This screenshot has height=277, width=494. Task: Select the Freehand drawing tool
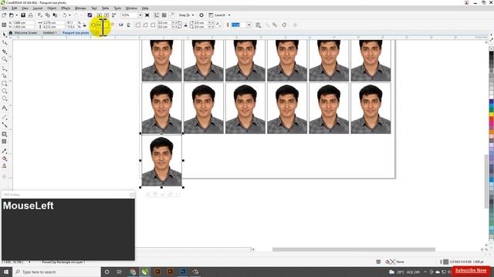pyautogui.click(x=5, y=68)
